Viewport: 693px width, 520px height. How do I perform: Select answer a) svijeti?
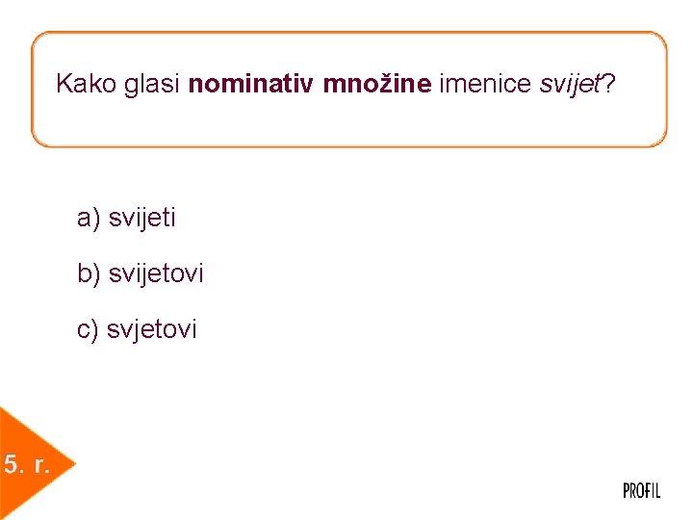coord(126,219)
